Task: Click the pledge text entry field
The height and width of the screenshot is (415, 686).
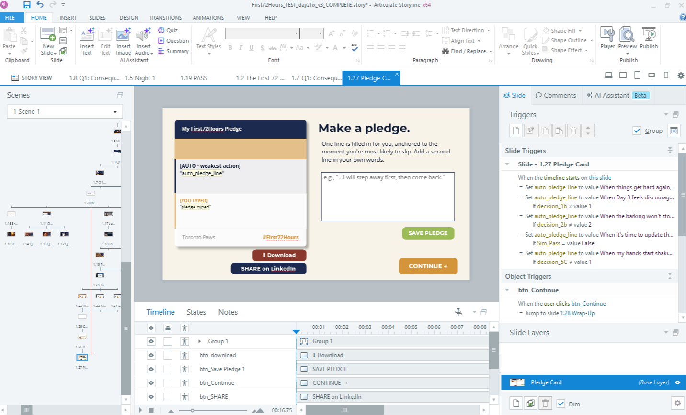Action: (x=388, y=197)
